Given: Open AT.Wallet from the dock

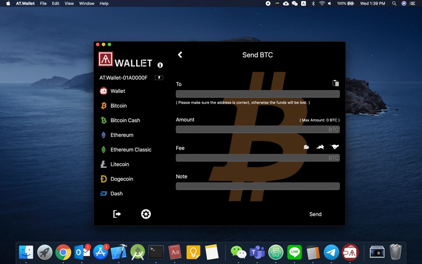Looking at the screenshot, I should click(x=350, y=252).
